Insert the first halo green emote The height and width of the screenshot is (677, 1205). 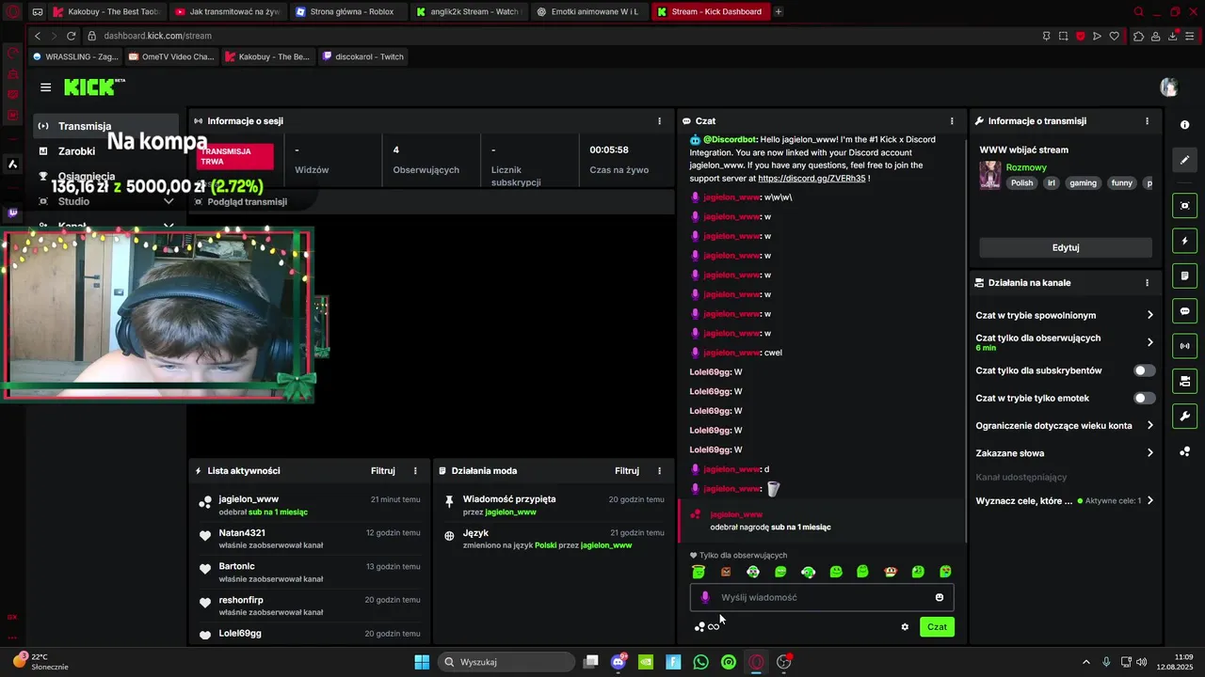pyautogui.click(x=699, y=572)
